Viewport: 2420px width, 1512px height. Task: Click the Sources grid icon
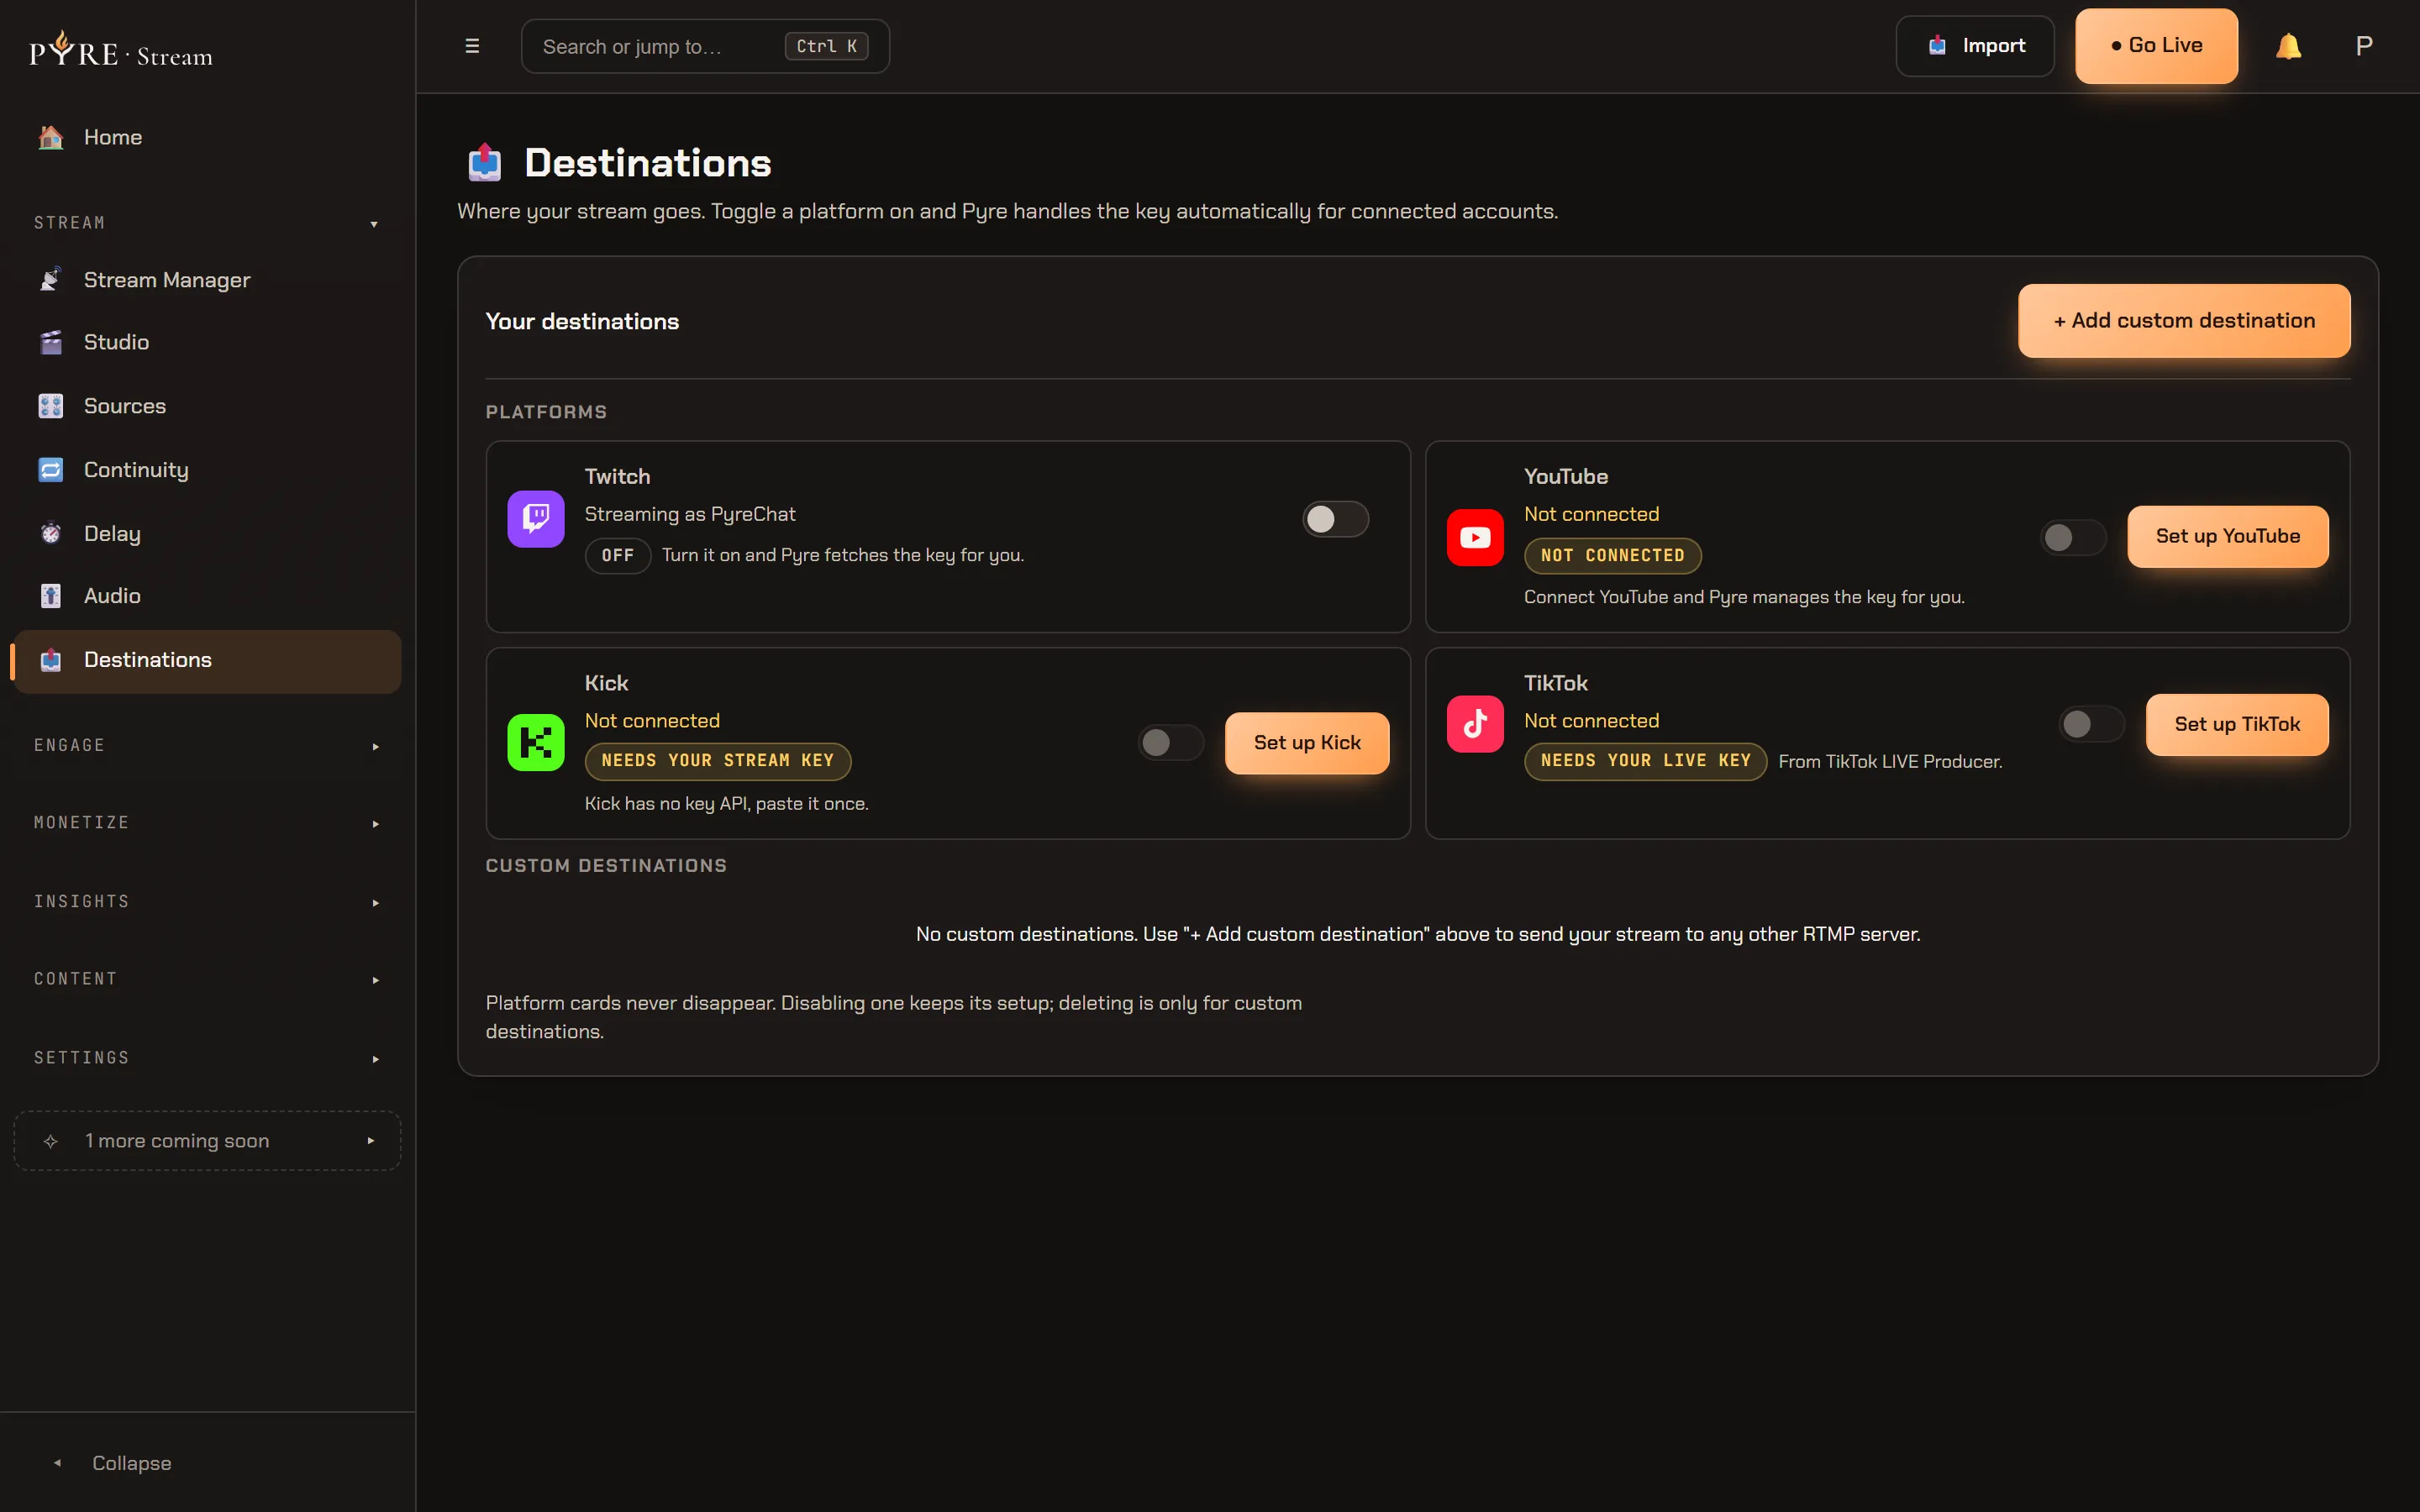point(51,406)
